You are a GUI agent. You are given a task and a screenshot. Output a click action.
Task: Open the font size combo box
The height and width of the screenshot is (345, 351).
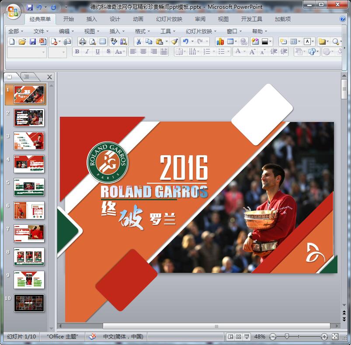click(x=57, y=52)
